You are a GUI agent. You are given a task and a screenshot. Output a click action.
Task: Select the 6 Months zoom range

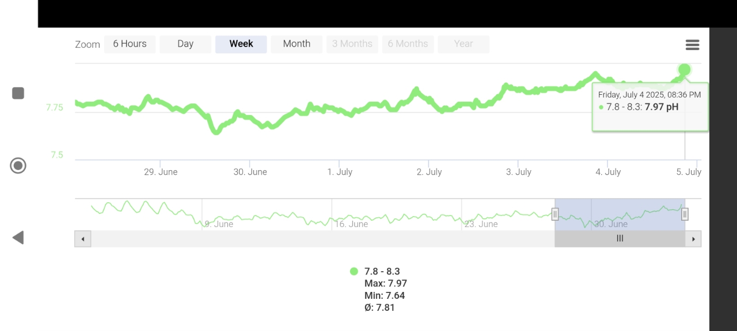pyautogui.click(x=408, y=44)
